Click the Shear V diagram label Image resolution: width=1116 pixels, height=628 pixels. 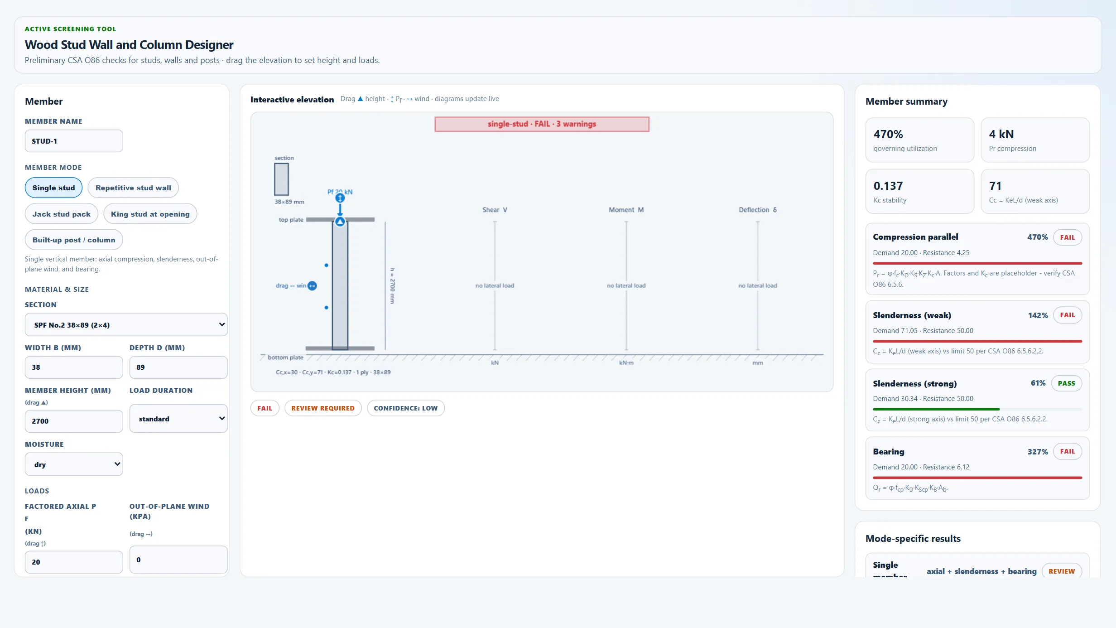click(495, 210)
